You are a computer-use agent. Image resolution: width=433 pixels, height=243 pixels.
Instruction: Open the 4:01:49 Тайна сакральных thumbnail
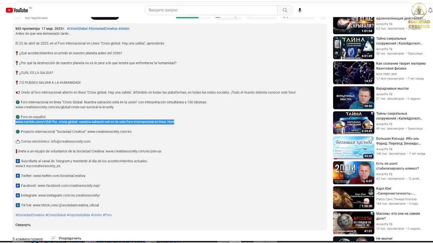click(x=354, y=48)
